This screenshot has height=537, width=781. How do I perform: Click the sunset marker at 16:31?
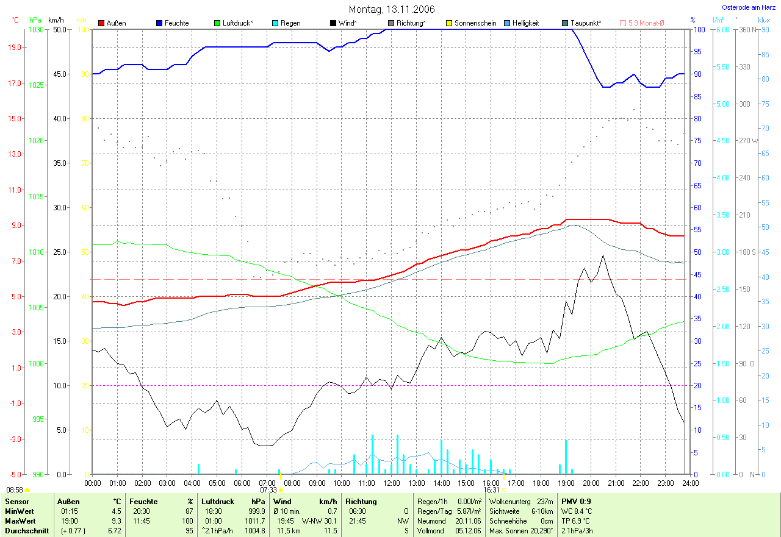pyautogui.click(x=505, y=489)
